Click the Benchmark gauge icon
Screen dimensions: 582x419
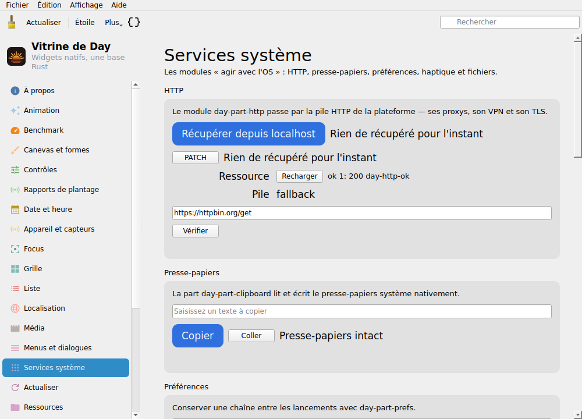[15, 130]
